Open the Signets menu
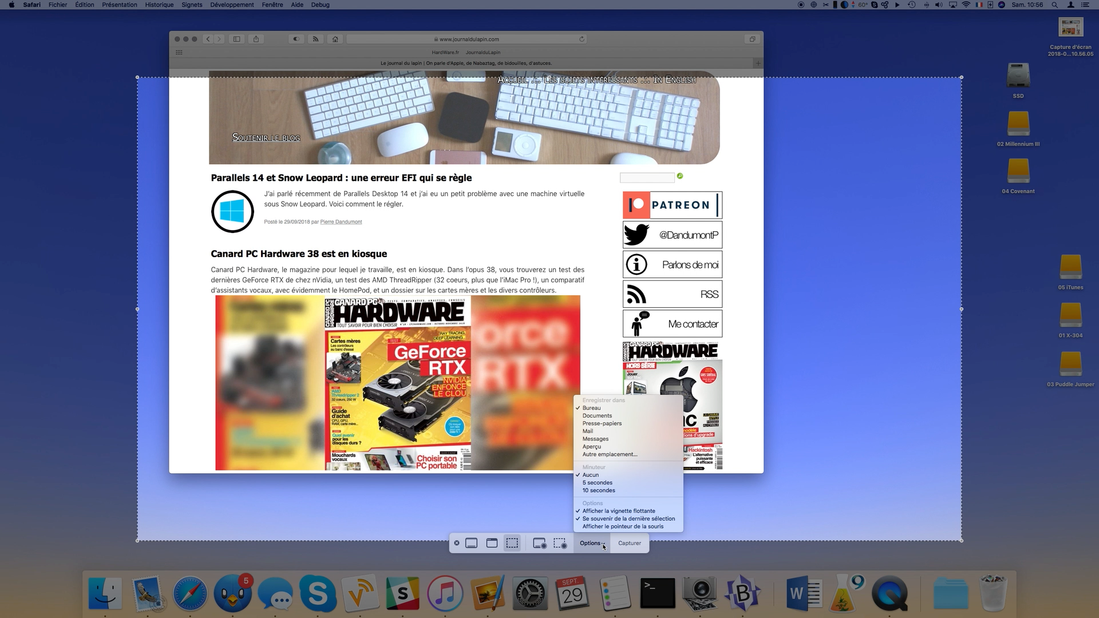 click(192, 5)
